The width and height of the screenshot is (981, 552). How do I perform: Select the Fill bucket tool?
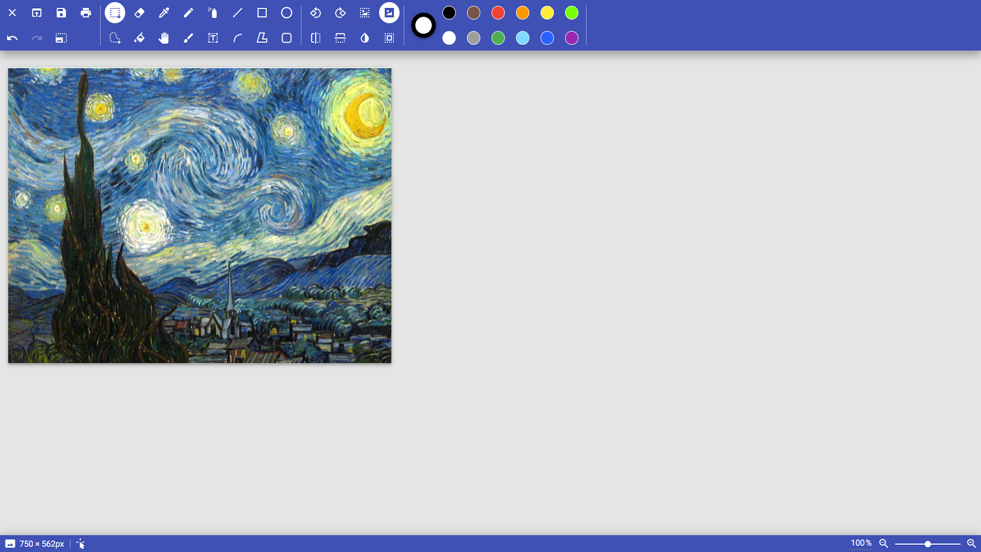pos(139,38)
